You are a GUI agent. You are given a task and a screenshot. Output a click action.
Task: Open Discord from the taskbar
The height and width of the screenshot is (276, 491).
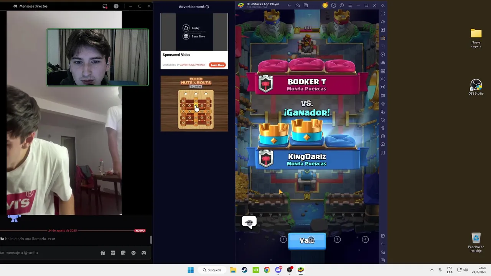[x=278, y=270]
